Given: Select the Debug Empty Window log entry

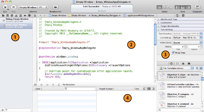Looking at the screenshot, I should 16,20.
